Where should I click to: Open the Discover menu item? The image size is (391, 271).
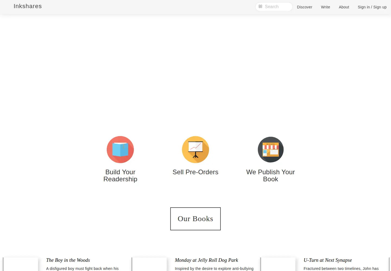click(x=305, y=7)
